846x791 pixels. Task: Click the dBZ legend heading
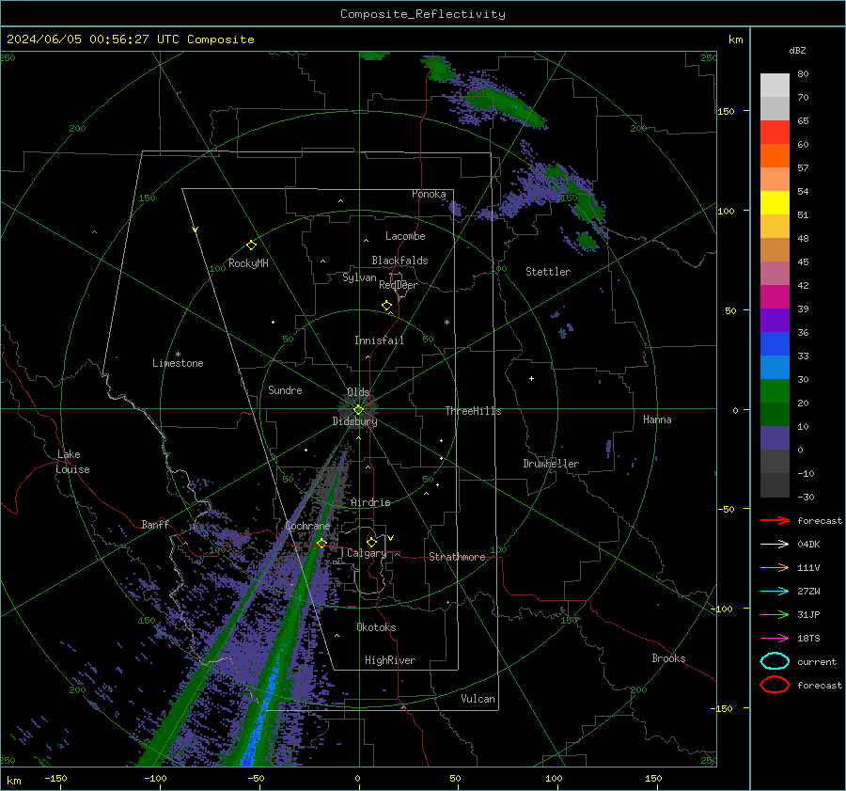coord(797,50)
